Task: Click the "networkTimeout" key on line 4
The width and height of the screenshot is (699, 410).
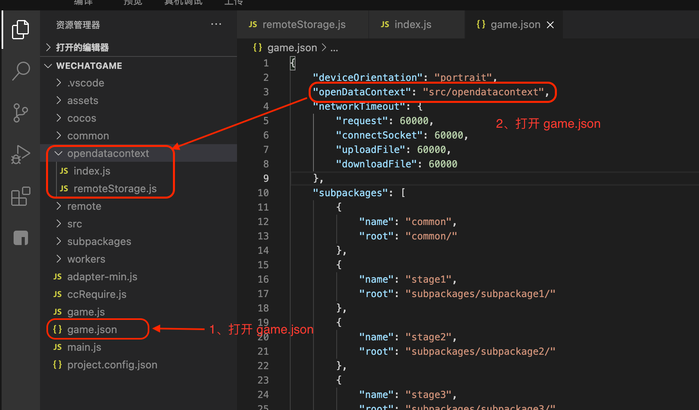Action: 359,107
